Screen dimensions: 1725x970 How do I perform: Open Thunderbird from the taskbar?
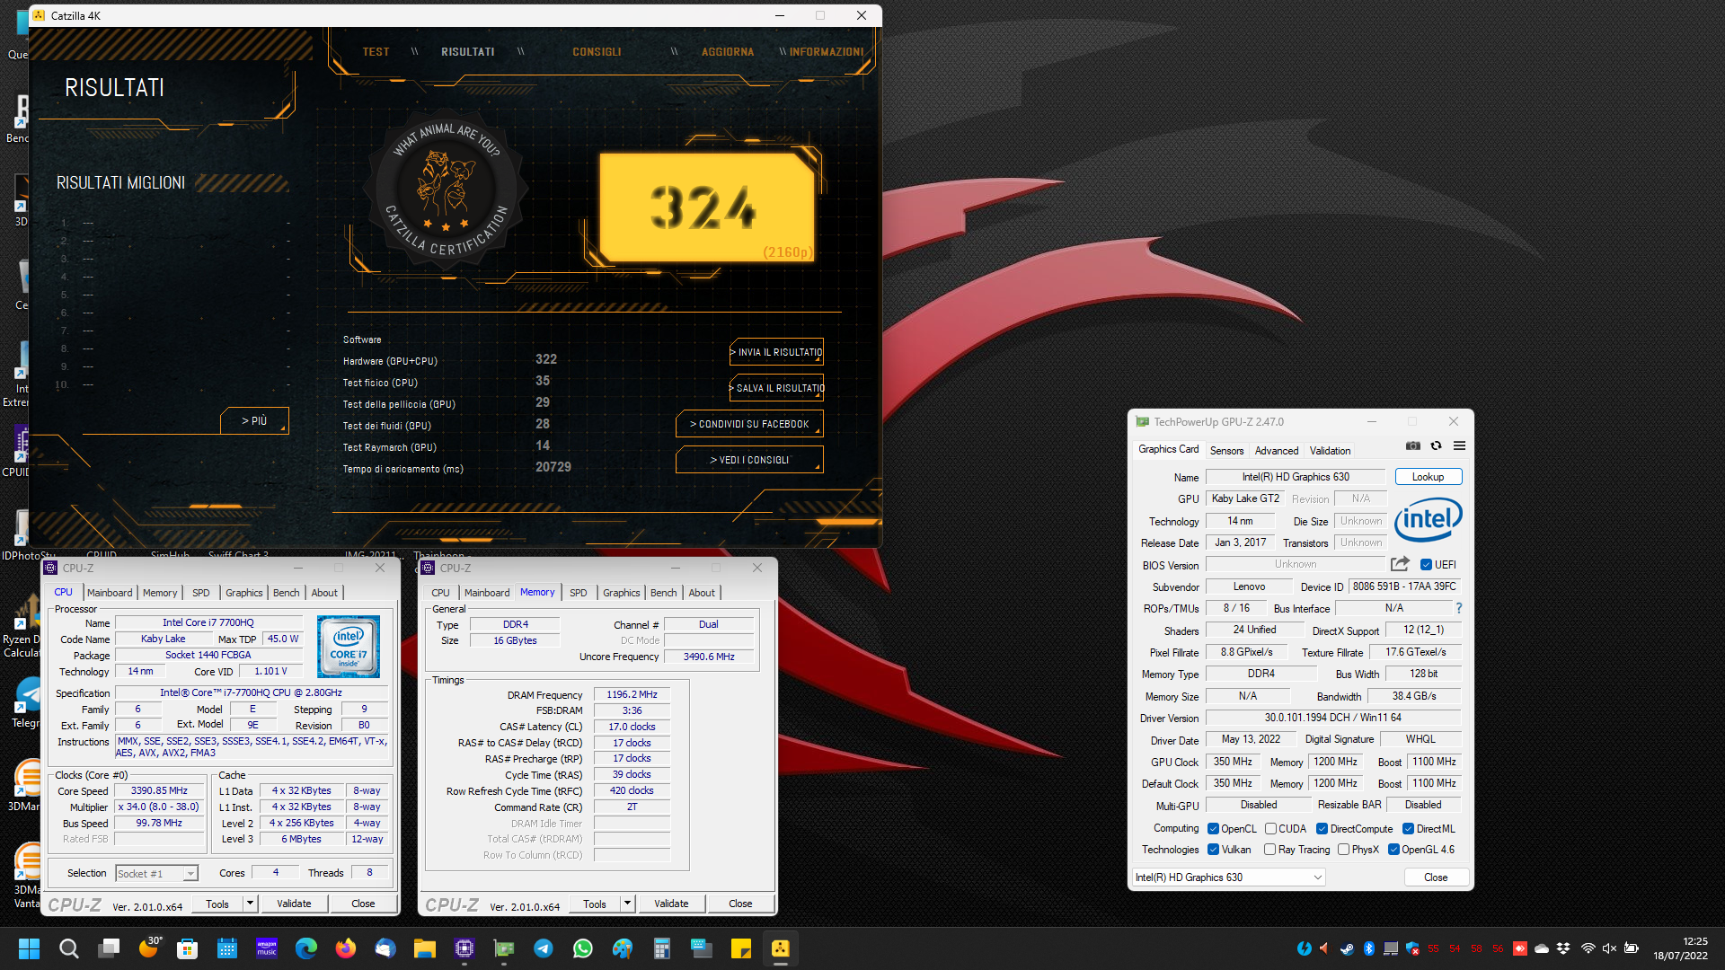(x=385, y=948)
